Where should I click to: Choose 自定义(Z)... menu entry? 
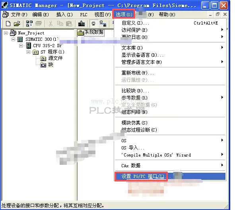pyautogui.click(x=170, y=23)
